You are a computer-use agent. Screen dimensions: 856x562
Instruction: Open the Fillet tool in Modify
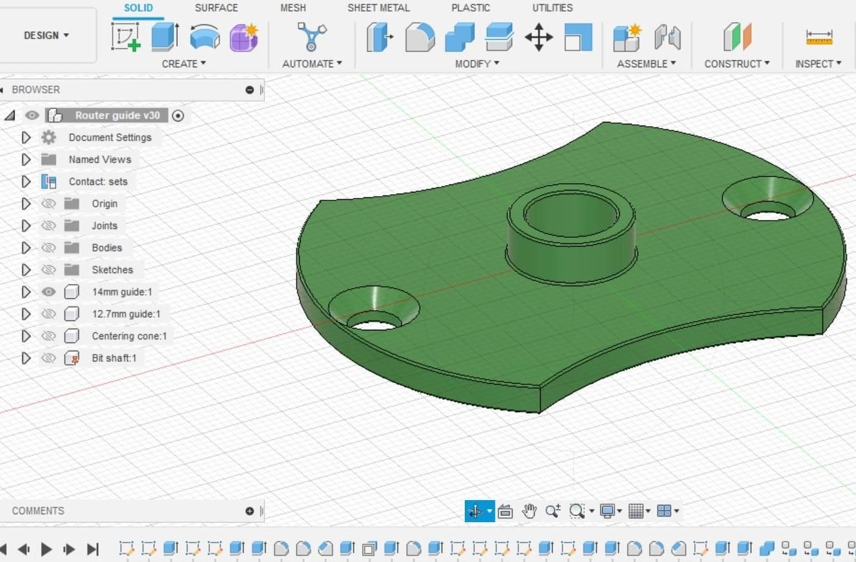(x=420, y=37)
